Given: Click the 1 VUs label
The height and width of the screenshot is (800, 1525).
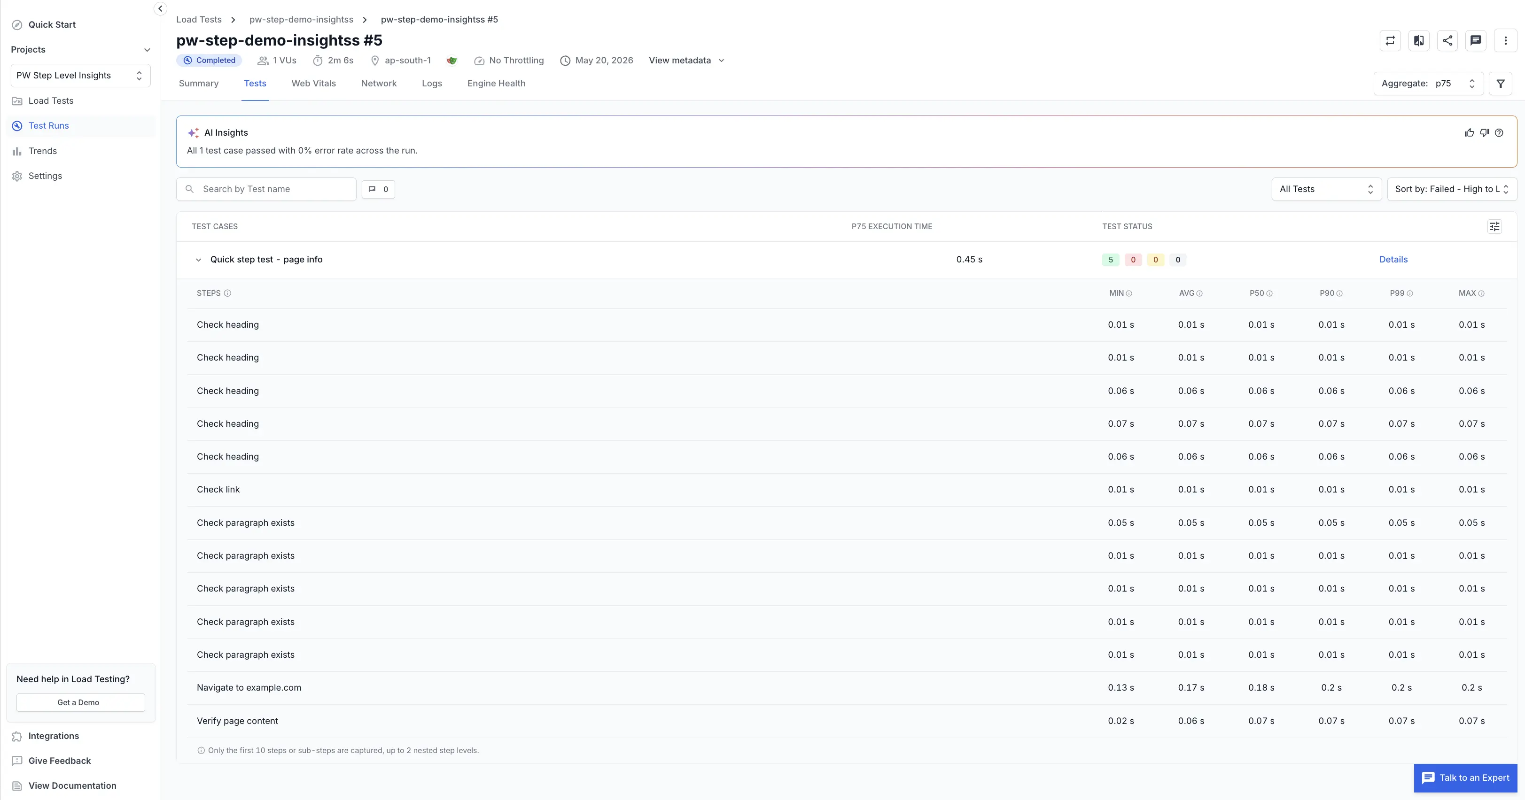Looking at the screenshot, I should 284,61.
